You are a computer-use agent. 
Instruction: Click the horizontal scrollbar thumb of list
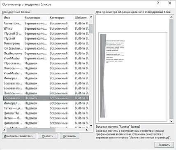coord(31,130)
